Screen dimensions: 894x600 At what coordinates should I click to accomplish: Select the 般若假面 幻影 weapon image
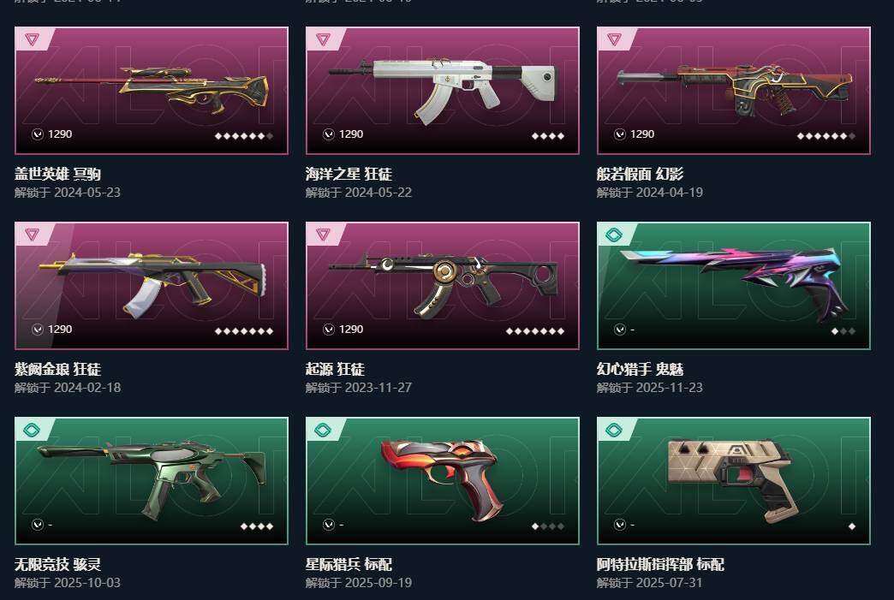click(735, 89)
